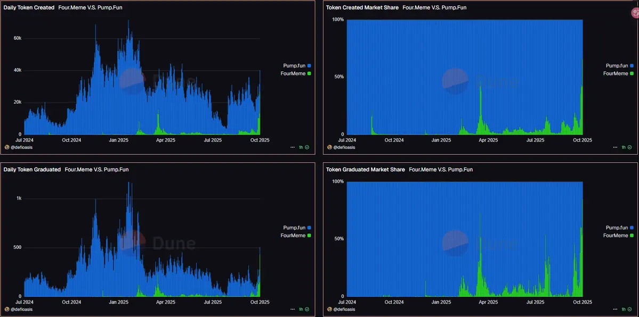Open @defioasis link under Daily Token Graduated chart
The image size is (639, 317).
pyautogui.click(x=22, y=309)
